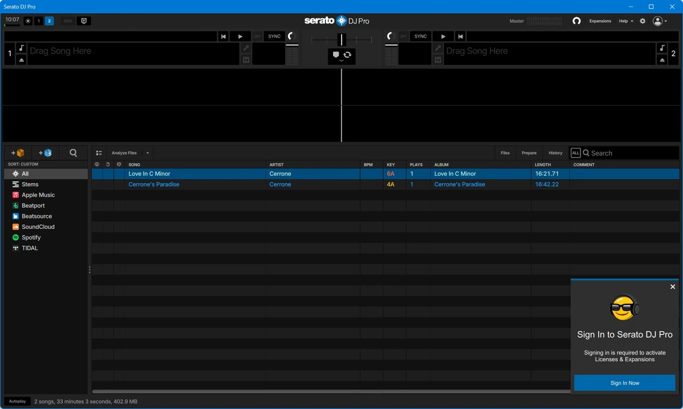This screenshot has height=409, width=683.
Task: Open the History panel tab
Action: (x=556, y=153)
